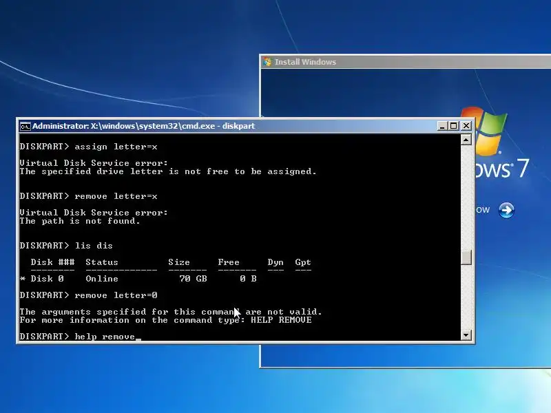This screenshot has width=551, height=413.
Task: Click the 'Free' column header
Action: tap(229, 262)
